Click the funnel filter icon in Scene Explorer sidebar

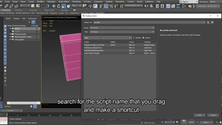point(5,81)
